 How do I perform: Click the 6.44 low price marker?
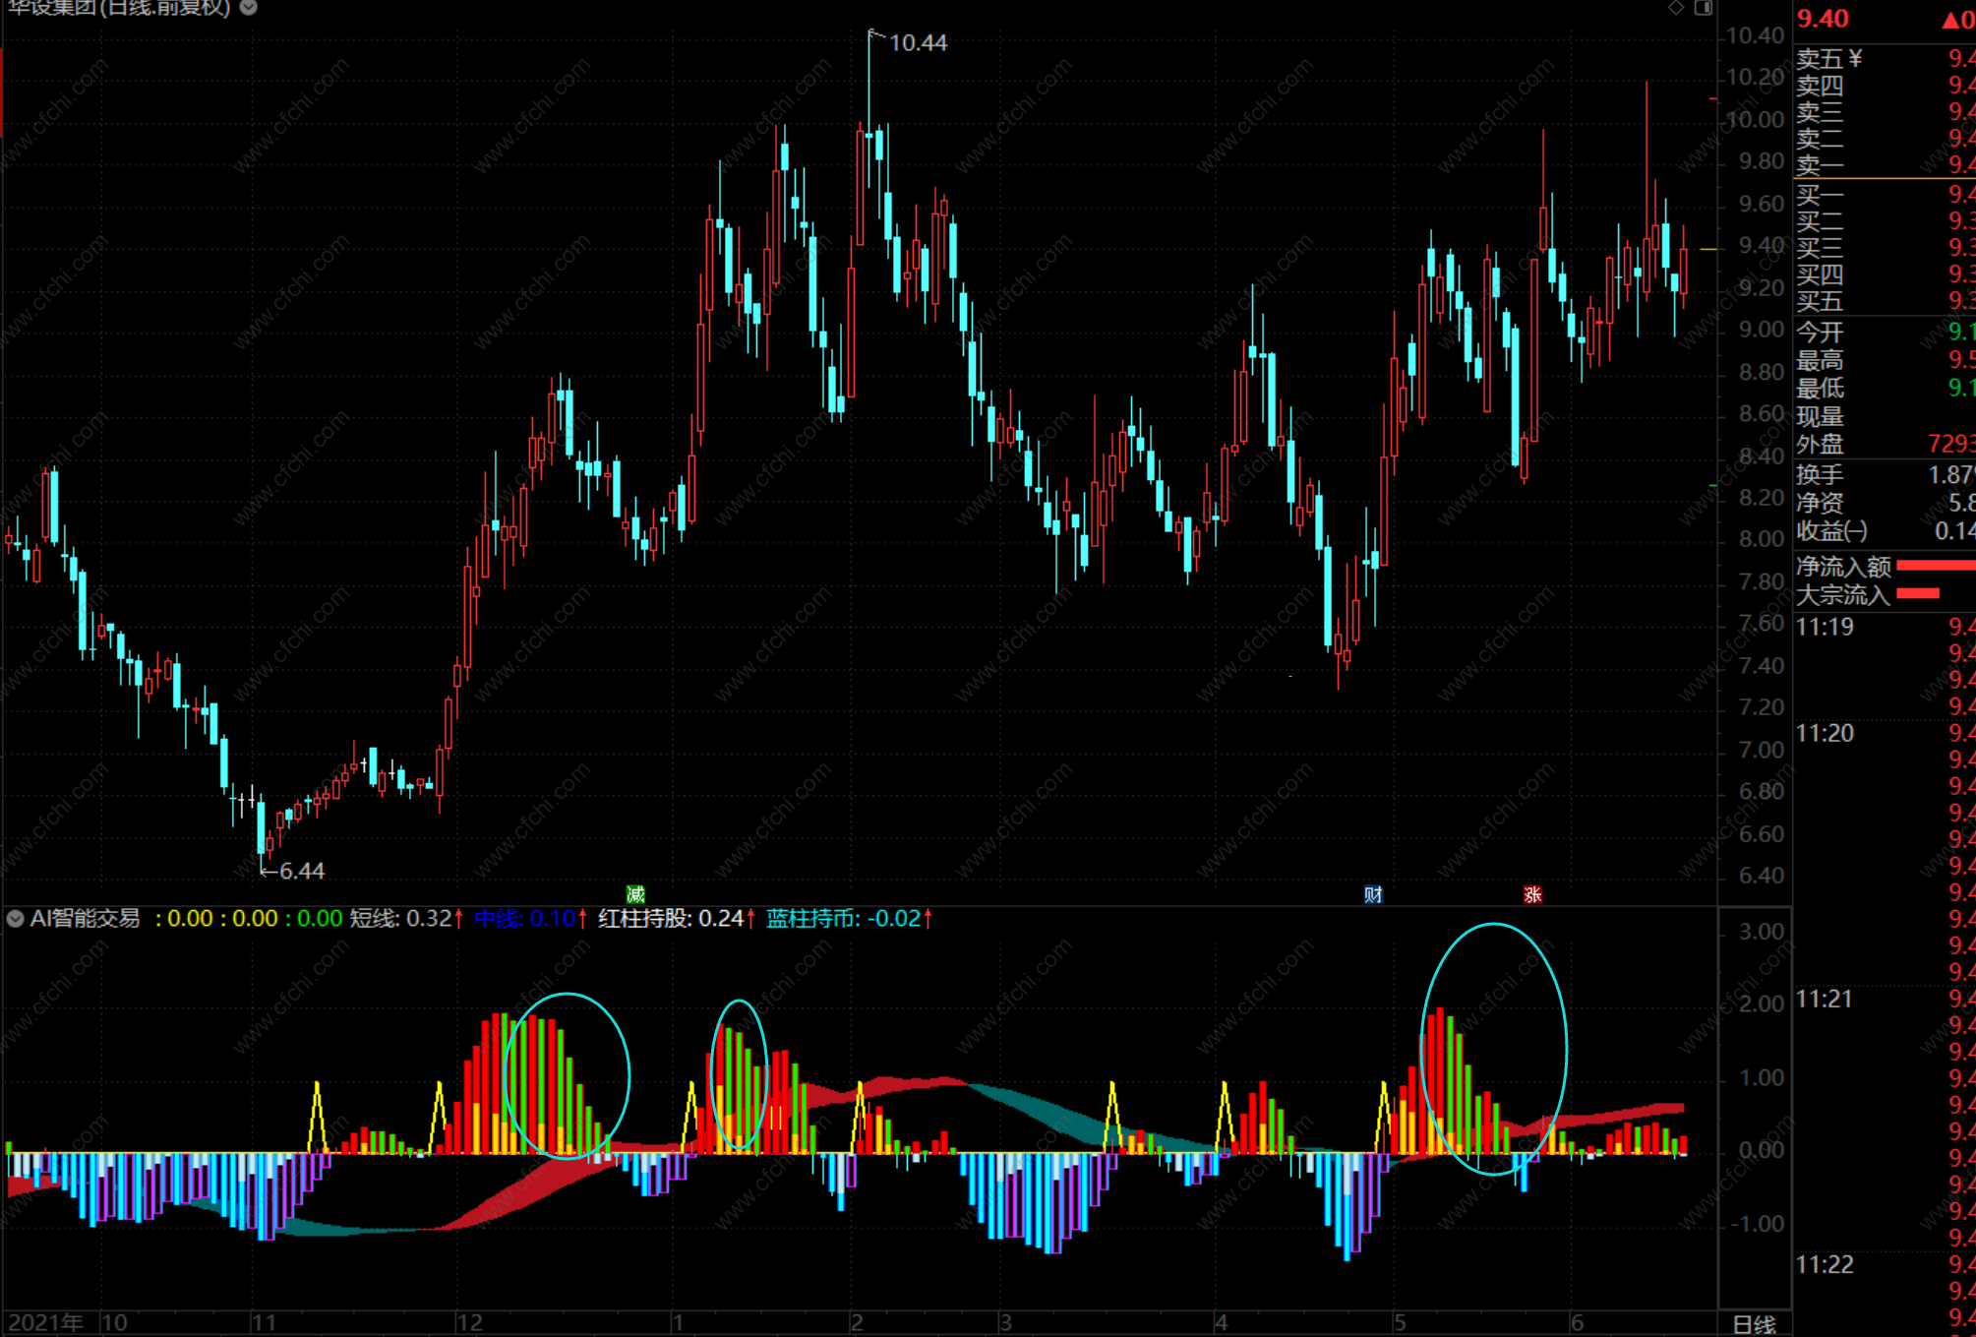(x=300, y=871)
